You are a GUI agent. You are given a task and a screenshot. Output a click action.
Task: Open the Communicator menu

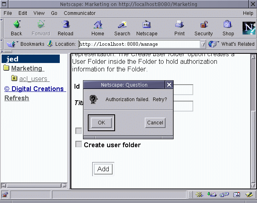[80, 13]
